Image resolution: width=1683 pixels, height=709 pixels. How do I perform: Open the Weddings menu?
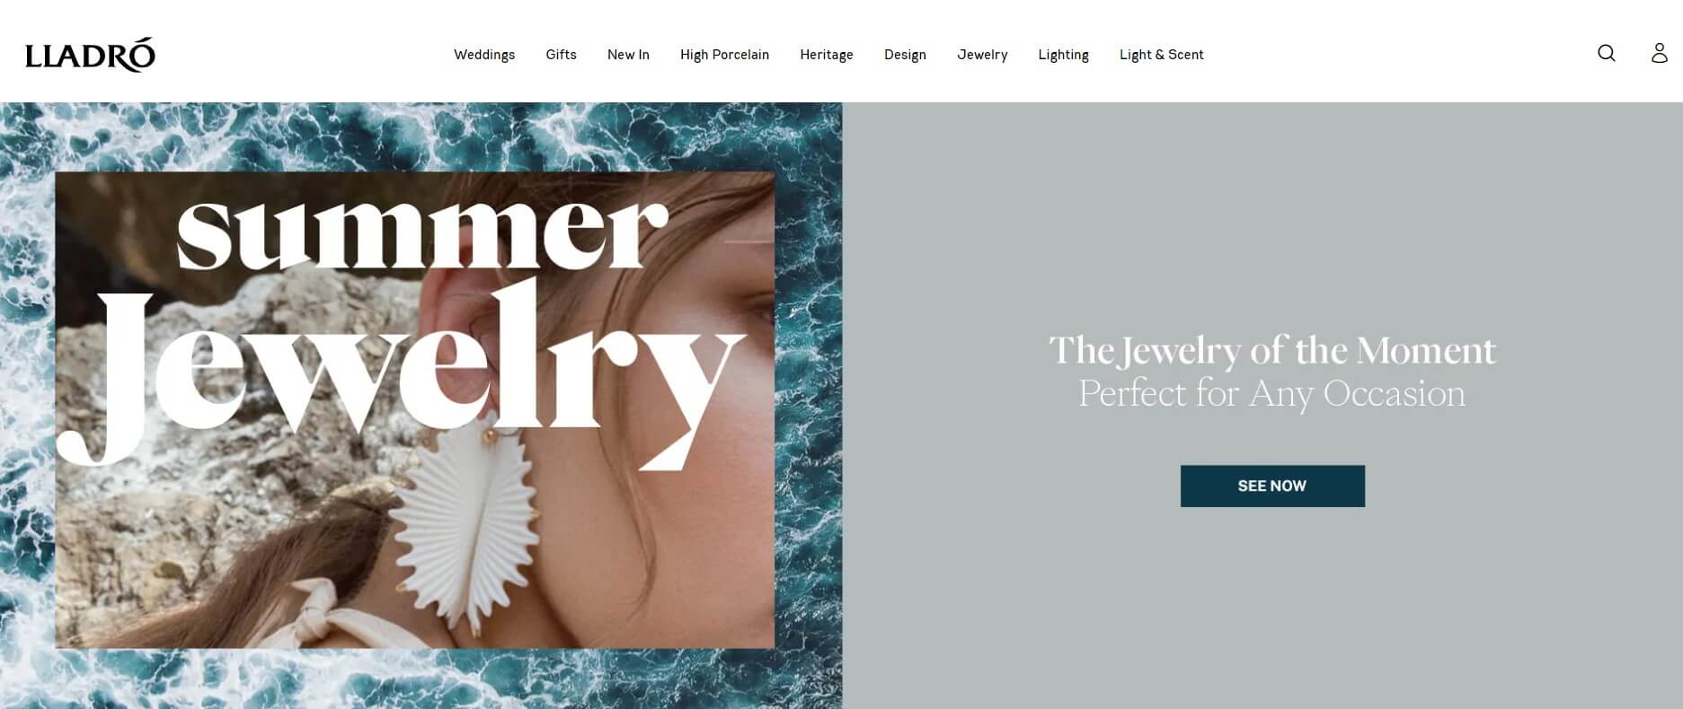[484, 55]
